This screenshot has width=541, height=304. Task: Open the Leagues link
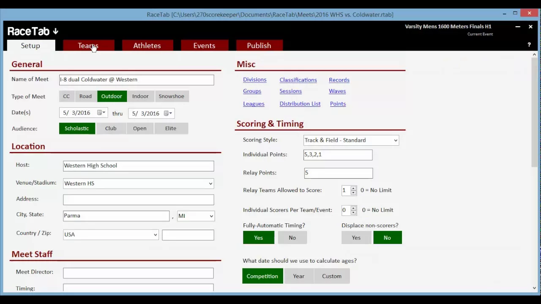point(254,104)
